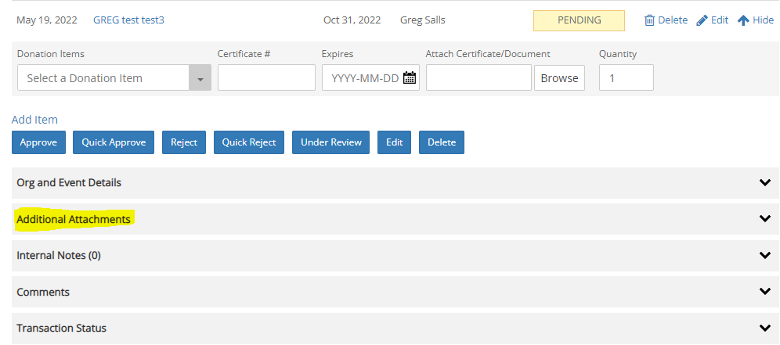Mark the request as Under Review
780x345 pixels.
click(330, 142)
